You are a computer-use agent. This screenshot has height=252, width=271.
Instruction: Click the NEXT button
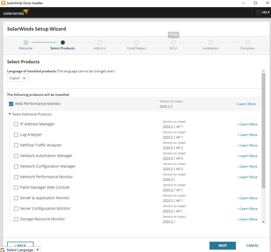point(223,245)
